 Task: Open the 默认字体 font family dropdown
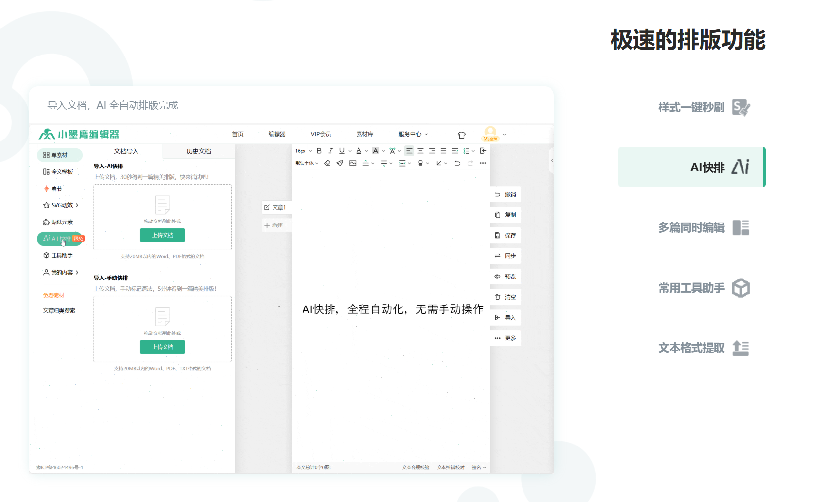[306, 163]
